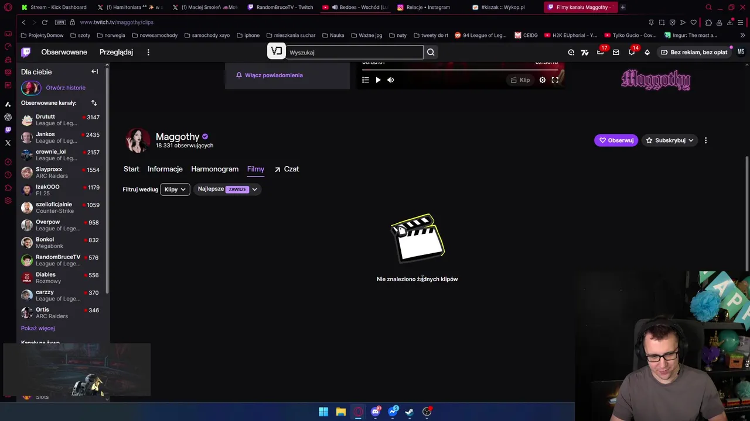750x421 pixels.
Task: Reload the current page
Action: 45,22
